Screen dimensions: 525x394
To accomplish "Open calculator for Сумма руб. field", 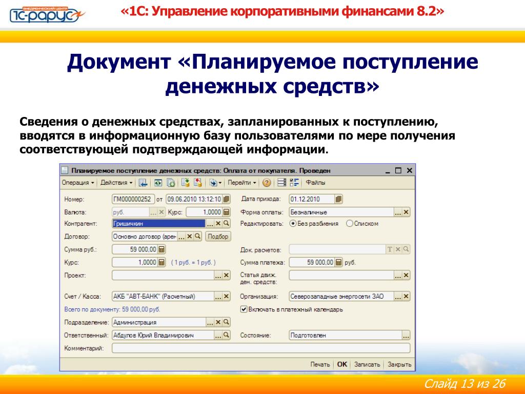I will [161, 249].
